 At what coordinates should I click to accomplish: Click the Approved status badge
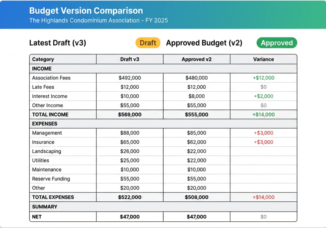pyautogui.click(x=277, y=42)
